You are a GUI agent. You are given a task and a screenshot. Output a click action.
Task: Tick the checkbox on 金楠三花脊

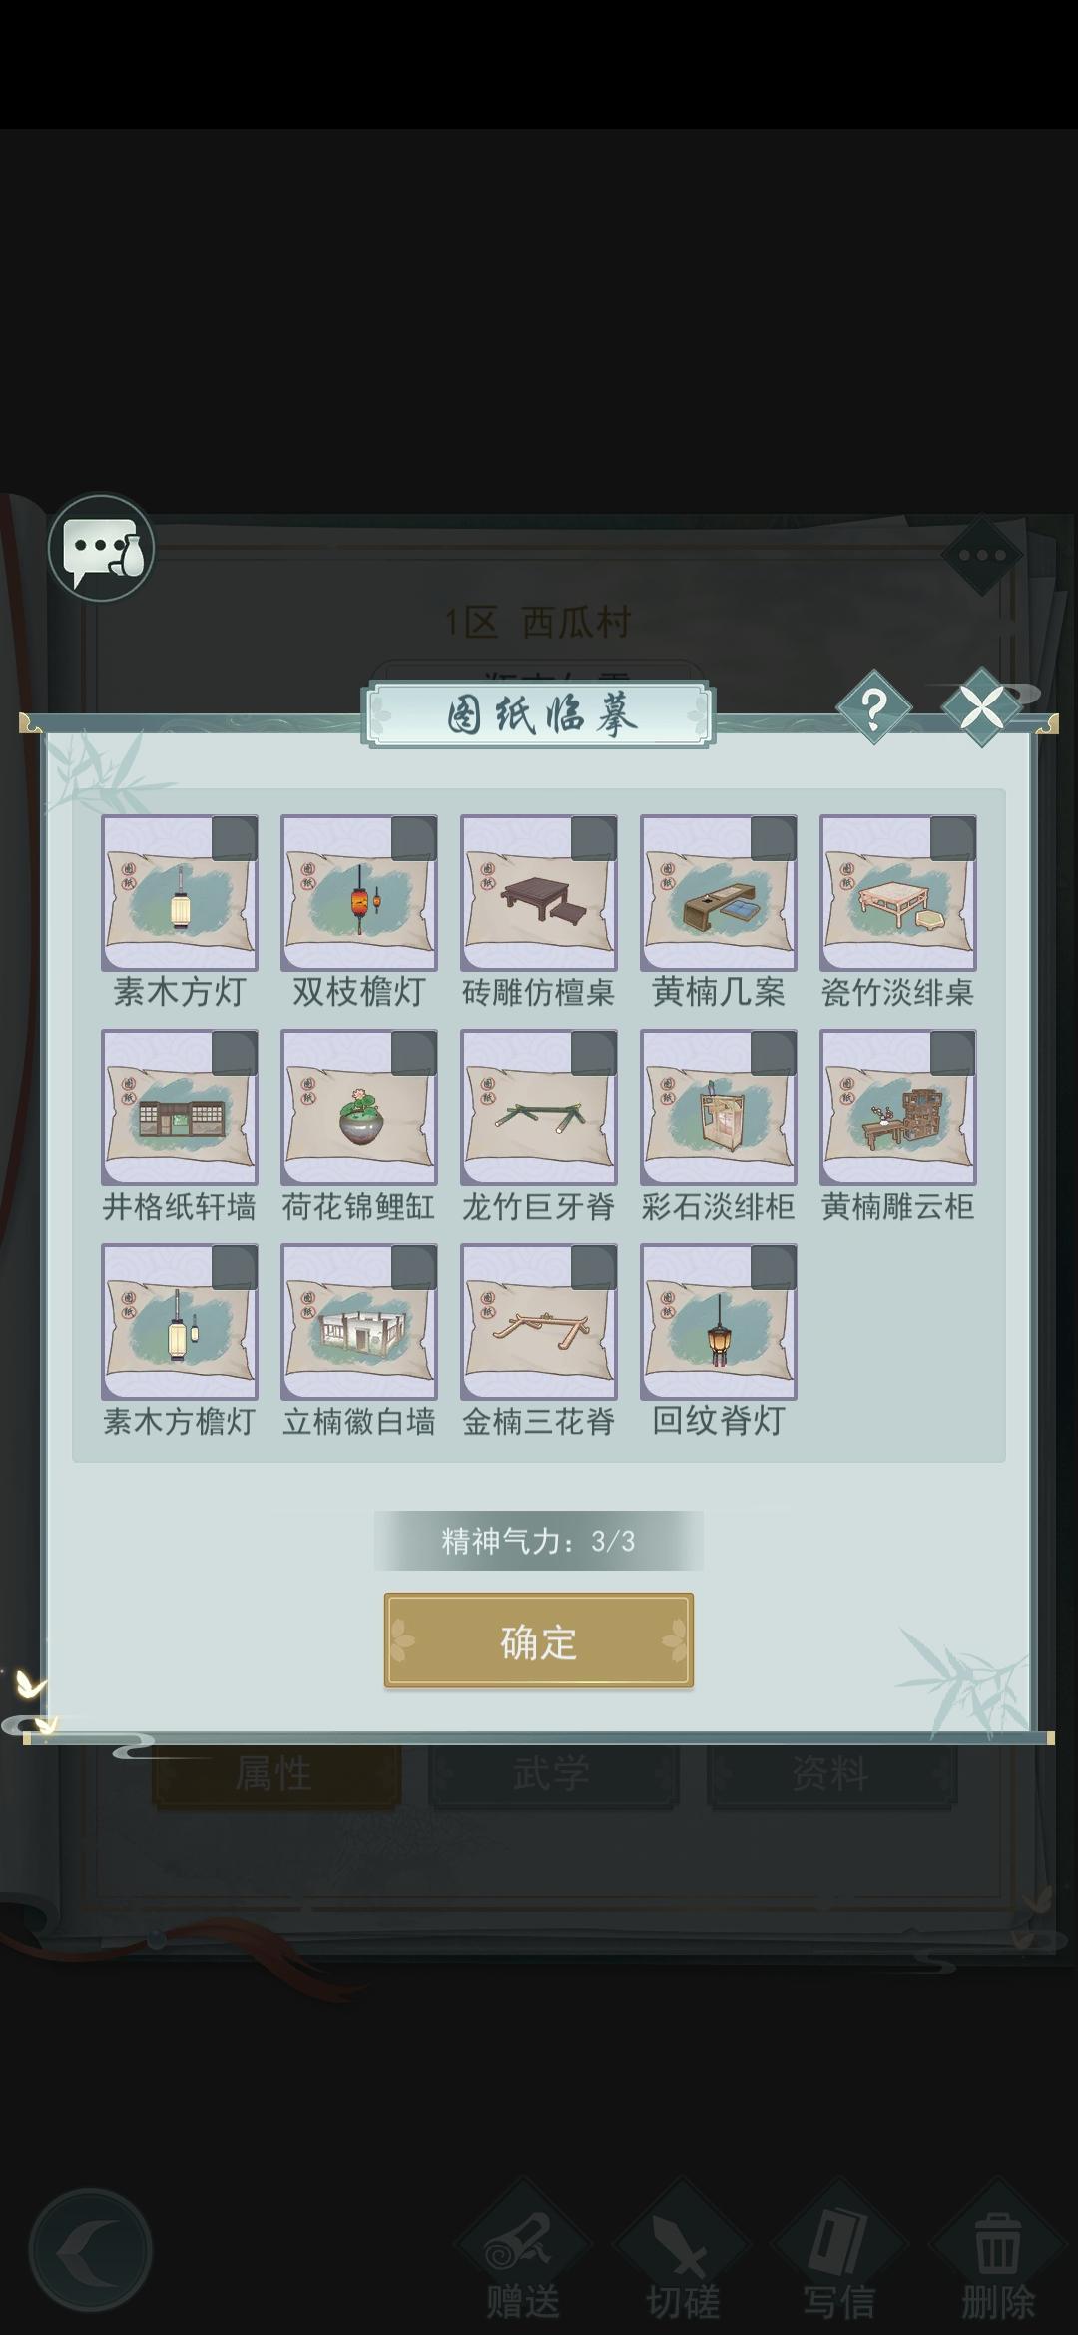tap(593, 1267)
